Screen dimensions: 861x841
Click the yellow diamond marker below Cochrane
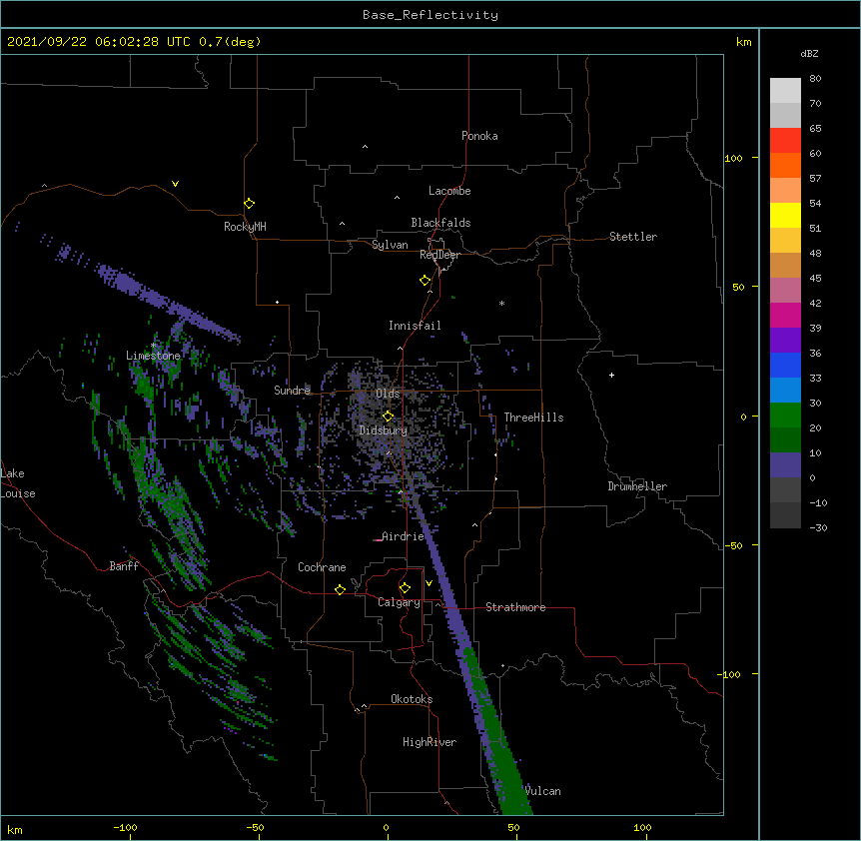click(340, 589)
